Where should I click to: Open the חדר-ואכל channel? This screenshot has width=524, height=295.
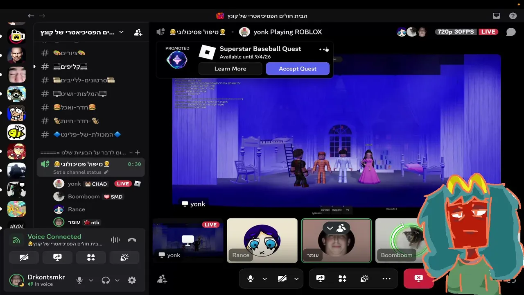pyautogui.click(x=90, y=107)
